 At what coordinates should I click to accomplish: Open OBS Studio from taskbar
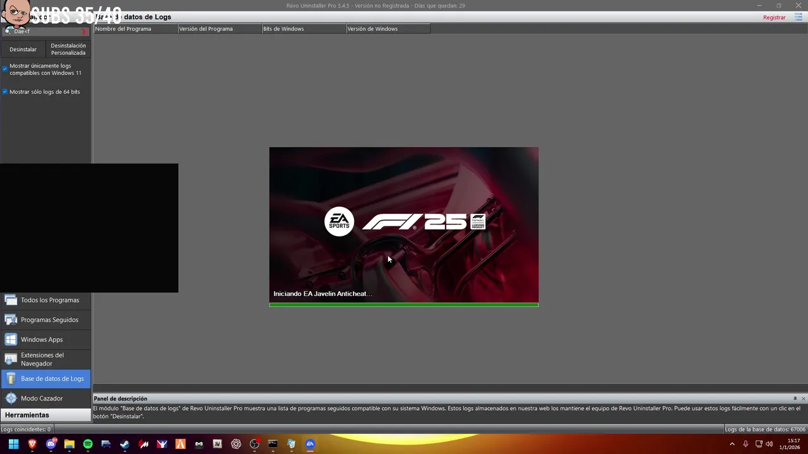tap(254, 444)
